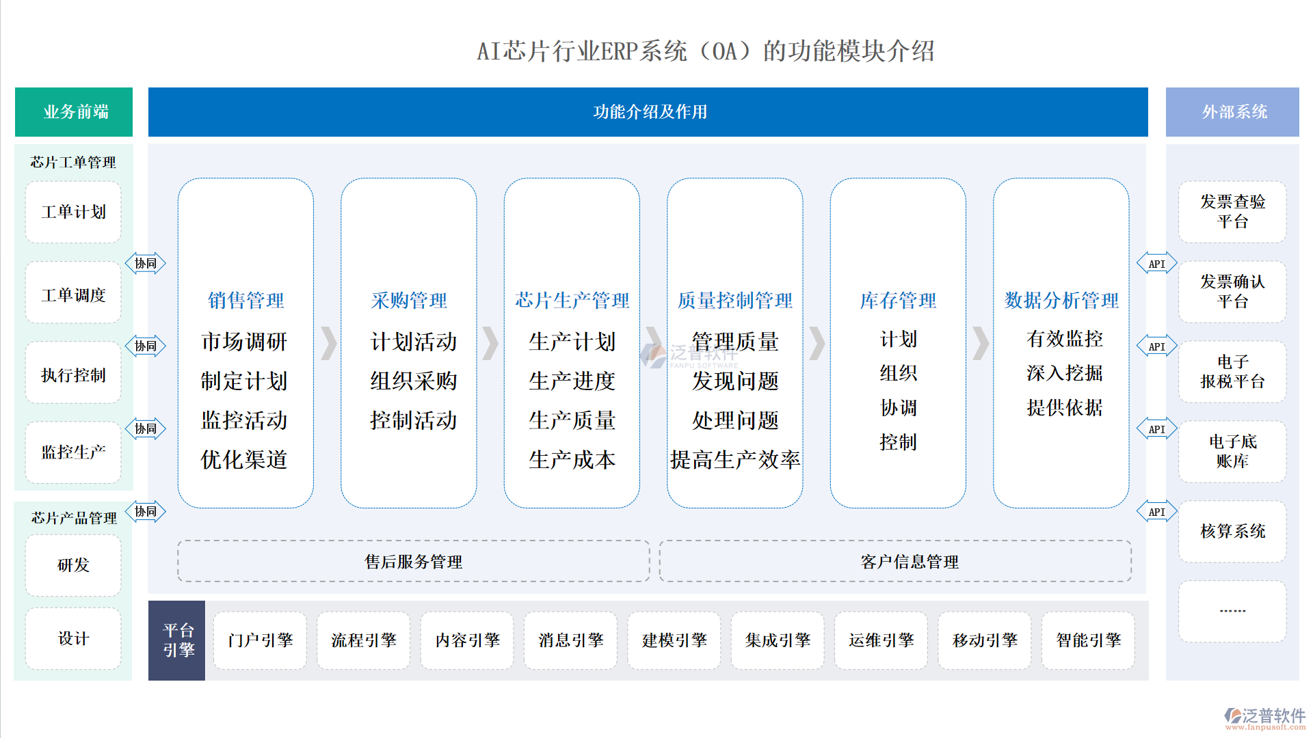Select the 门户引擎 platform engine
This screenshot has height=738, width=1313.
(260, 640)
